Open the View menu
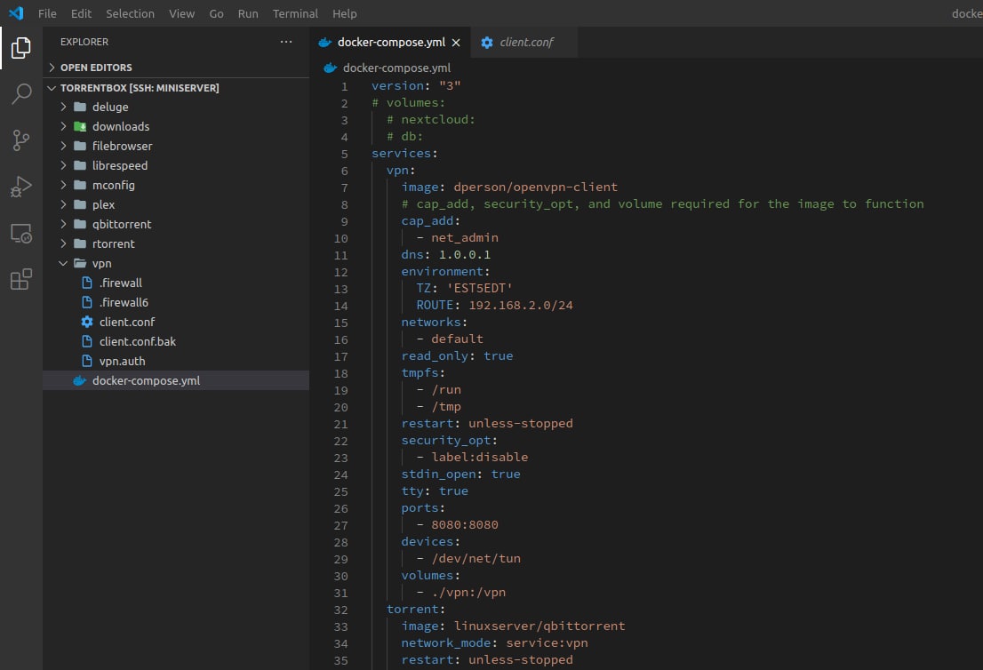This screenshot has height=670, width=983. click(182, 13)
